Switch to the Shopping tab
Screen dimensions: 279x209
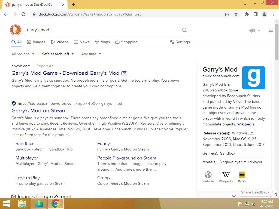[126, 42]
